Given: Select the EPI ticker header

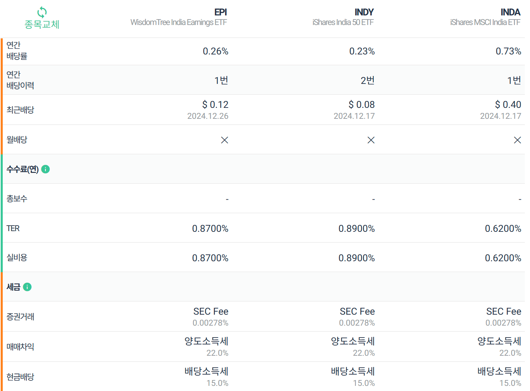Looking at the screenshot, I should (x=221, y=12).
